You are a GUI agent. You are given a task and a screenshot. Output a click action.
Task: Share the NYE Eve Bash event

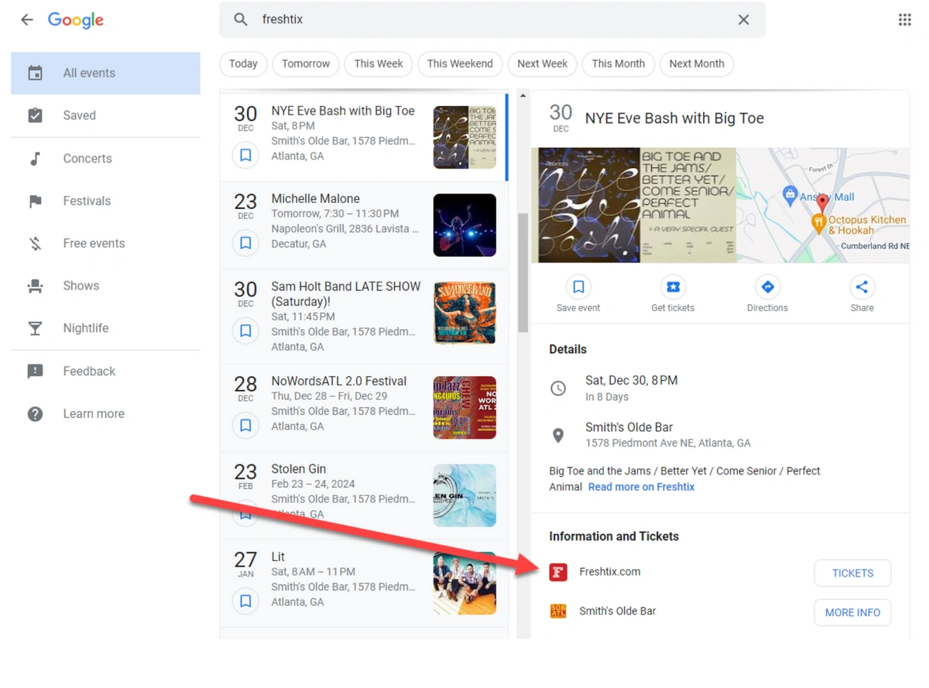tap(862, 294)
